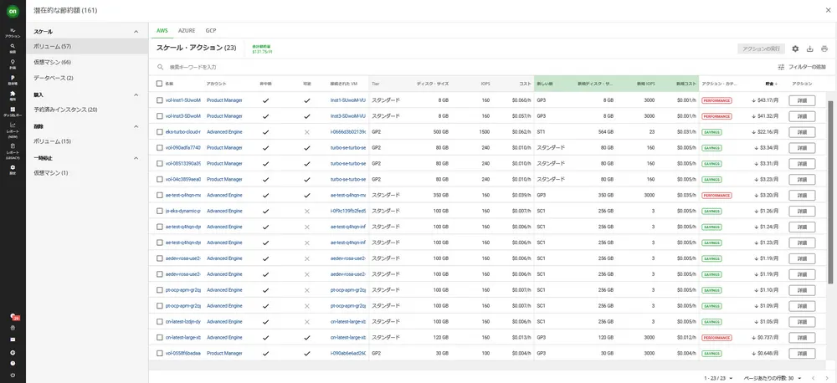Click the search magnifier icon in the table
837x383 pixels.
[160, 67]
